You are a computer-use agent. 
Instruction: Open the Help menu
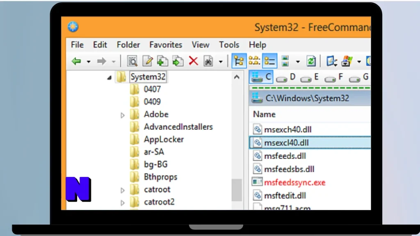pyautogui.click(x=258, y=45)
